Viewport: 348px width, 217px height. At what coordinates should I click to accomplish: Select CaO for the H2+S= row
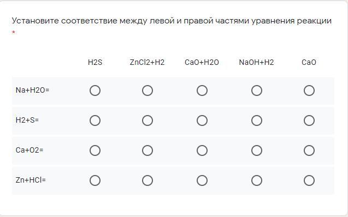pos(309,120)
